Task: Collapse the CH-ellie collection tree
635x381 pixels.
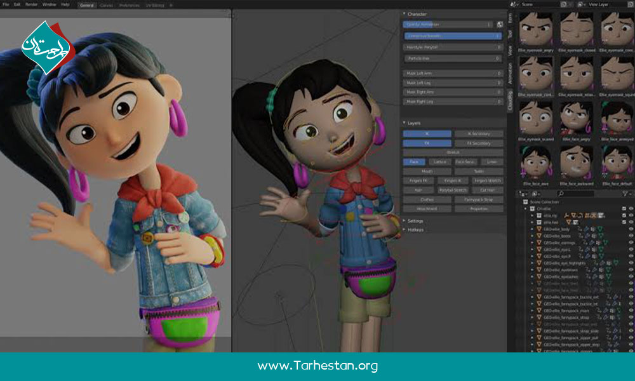Action: [x=526, y=208]
